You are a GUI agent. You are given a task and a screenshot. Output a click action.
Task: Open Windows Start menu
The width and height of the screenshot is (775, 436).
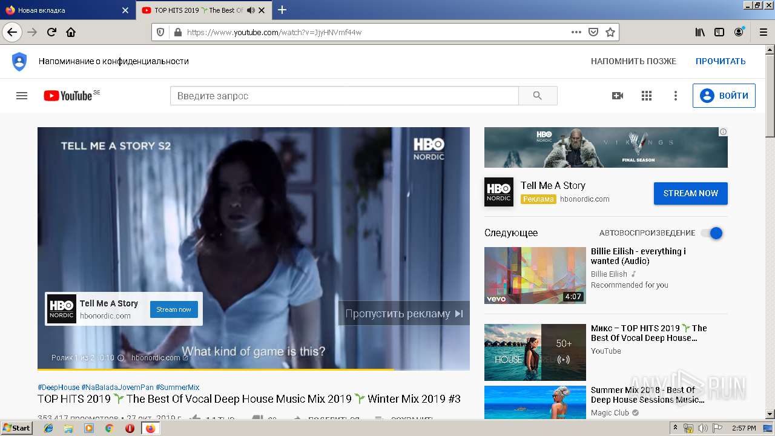coord(16,428)
